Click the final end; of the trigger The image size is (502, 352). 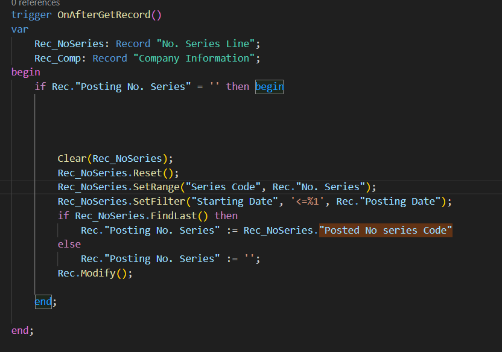click(x=22, y=330)
